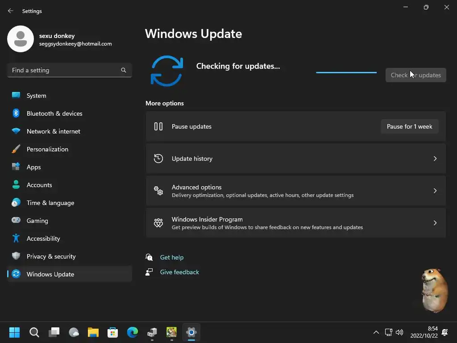
Task: Open taskbar Search
Action: 34,332
